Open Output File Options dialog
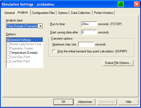 coord(118,63)
